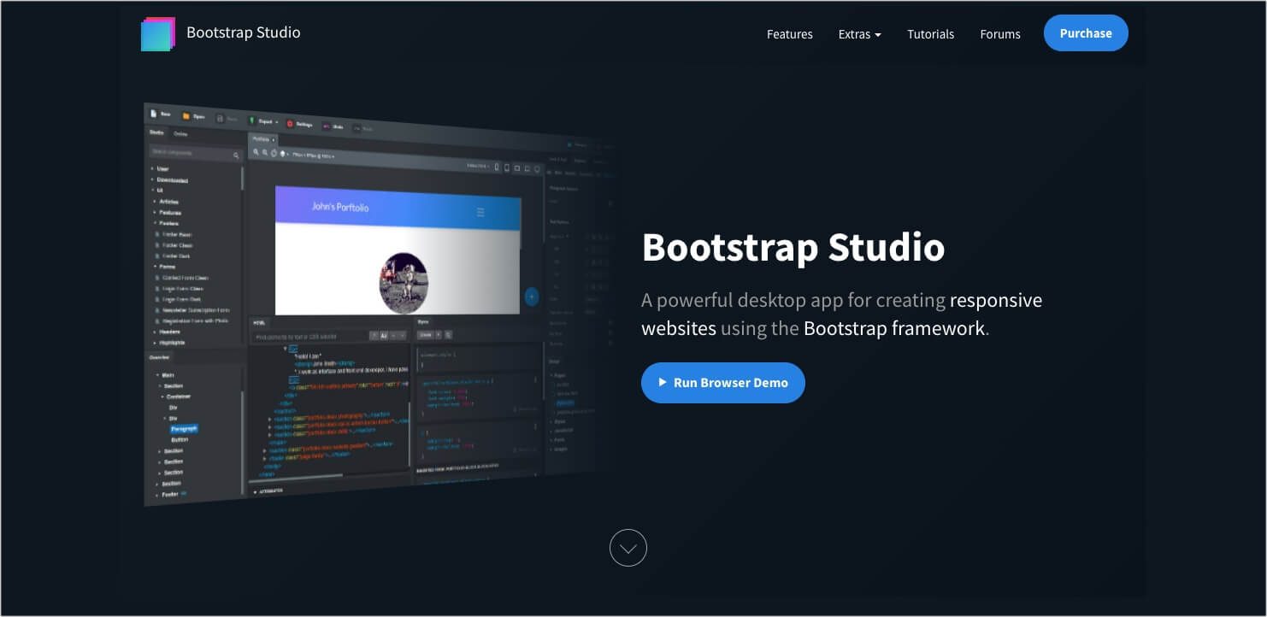This screenshot has height=617, width=1267.
Task: Select the Button node in Overview tree
Action: coord(180,439)
